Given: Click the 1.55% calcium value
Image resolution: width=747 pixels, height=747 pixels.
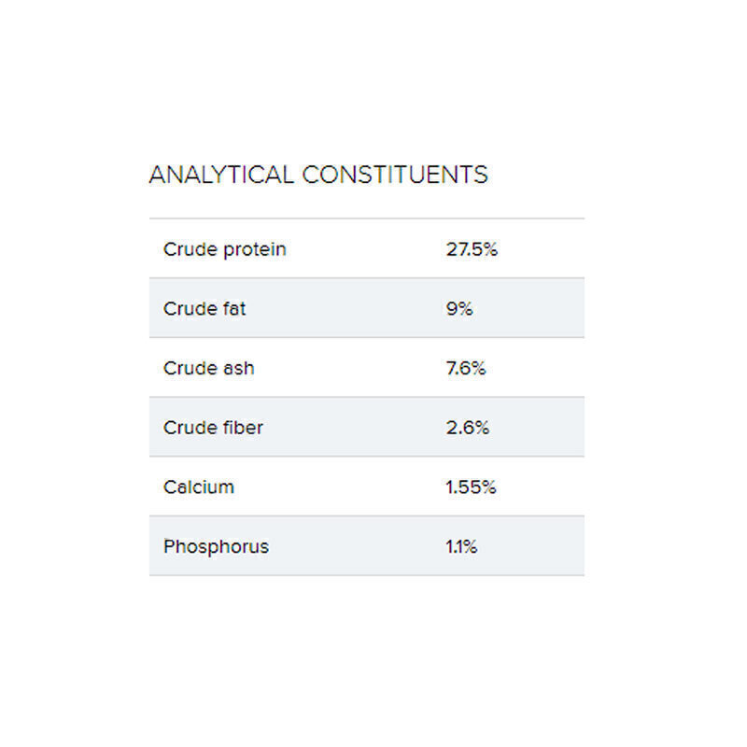Looking at the screenshot, I should coord(471,486).
